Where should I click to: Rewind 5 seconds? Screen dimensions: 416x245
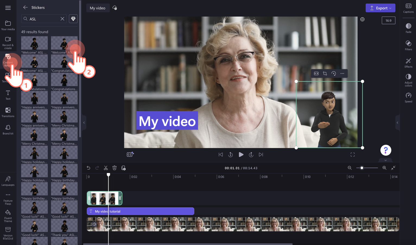click(230, 155)
